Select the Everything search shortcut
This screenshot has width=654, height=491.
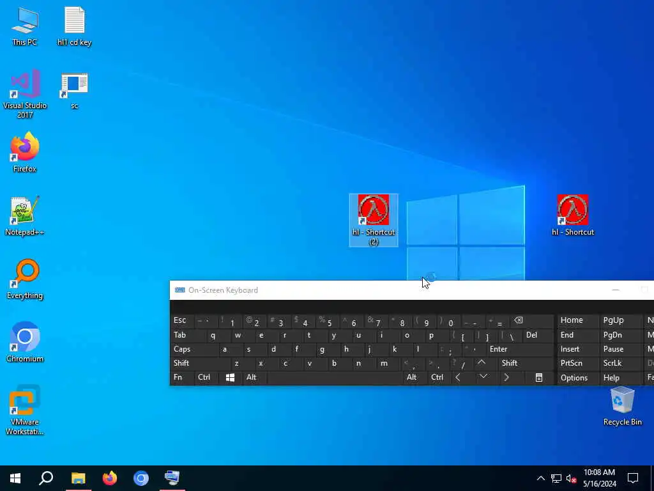[25, 279]
